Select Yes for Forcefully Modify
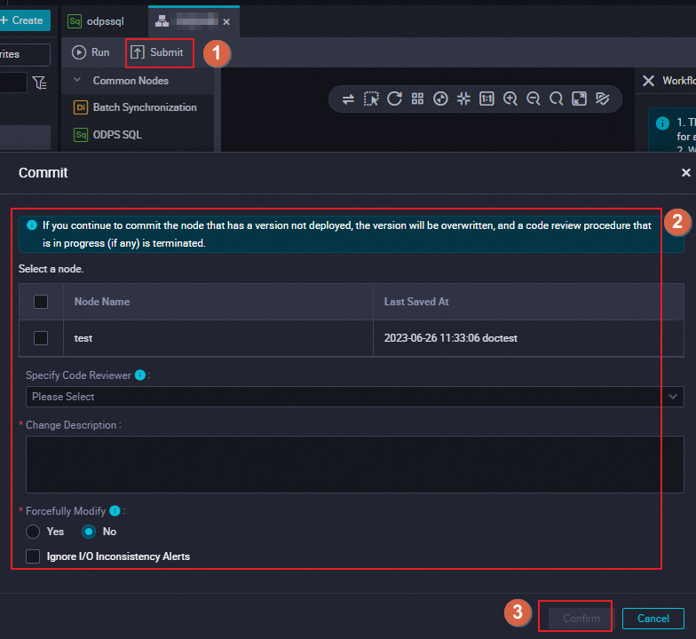The width and height of the screenshot is (696, 639). click(x=33, y=532)
